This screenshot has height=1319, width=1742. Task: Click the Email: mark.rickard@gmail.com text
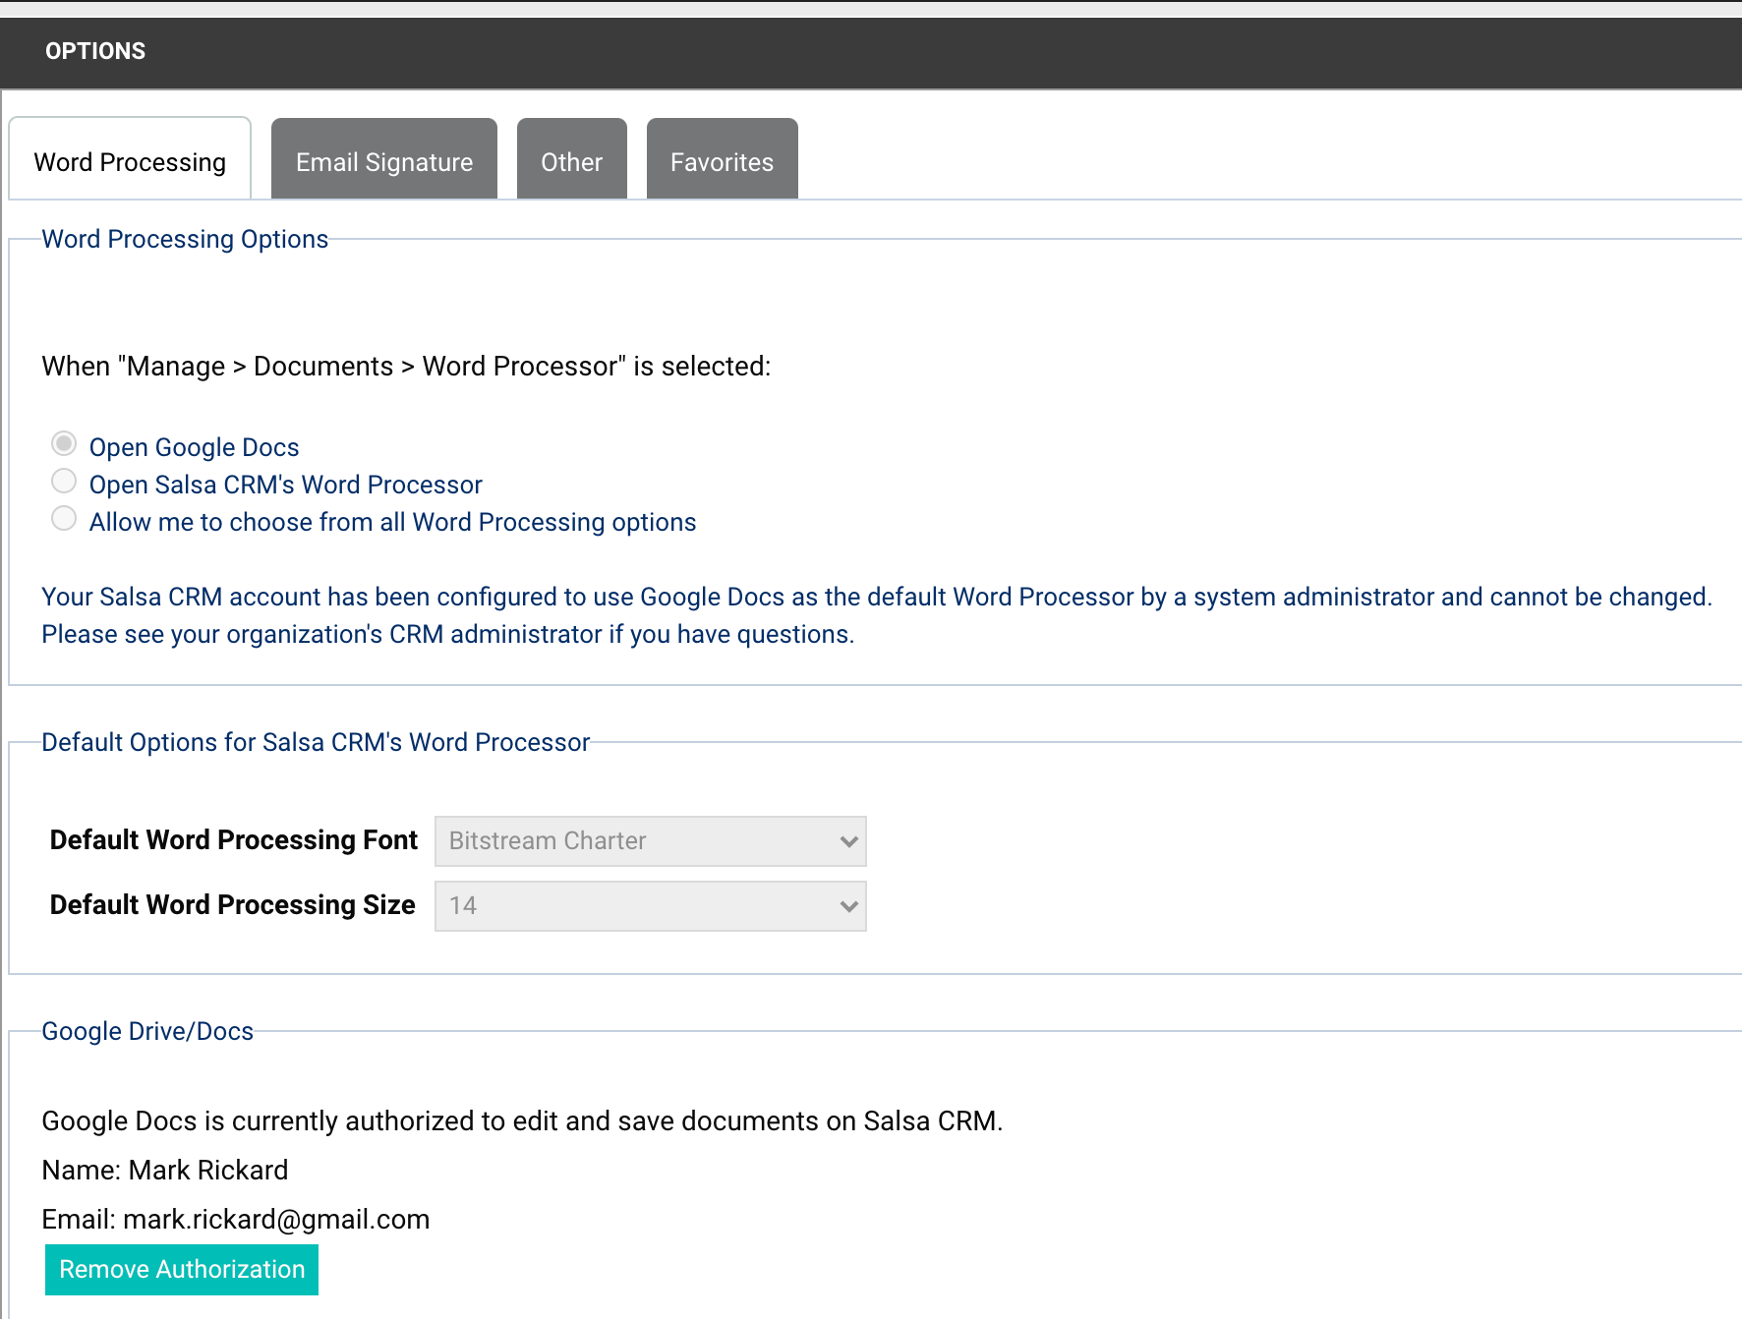click(236, 1220)
